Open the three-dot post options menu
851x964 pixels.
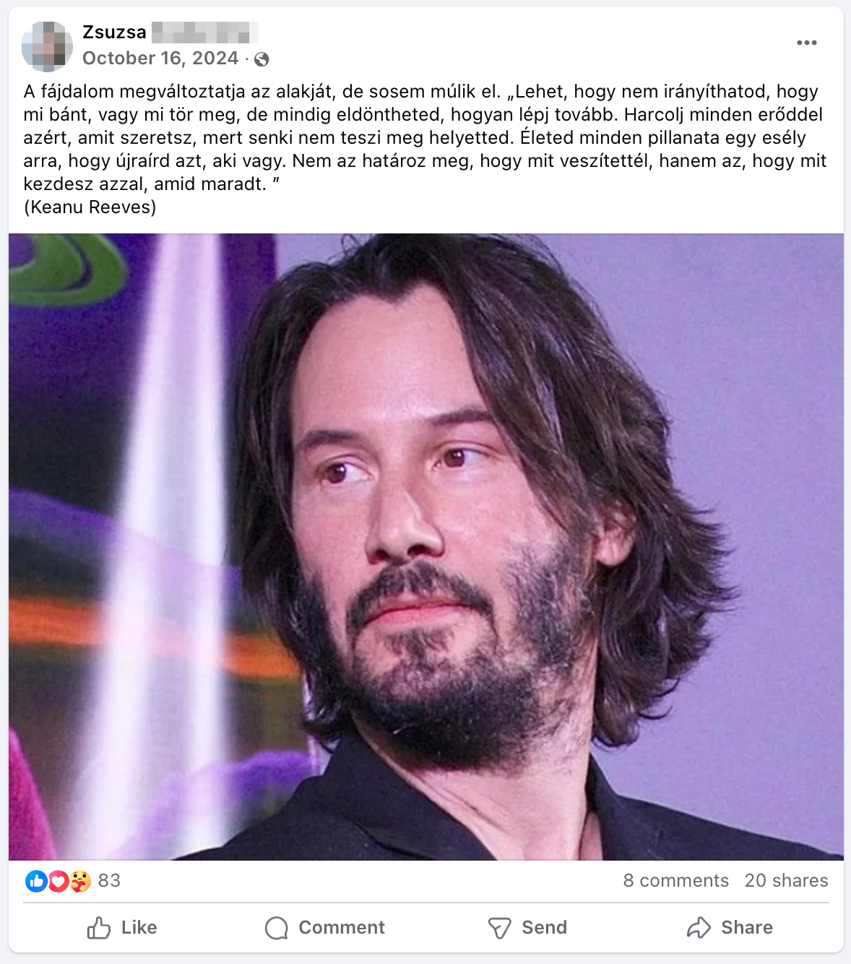(x=806, y=43)
